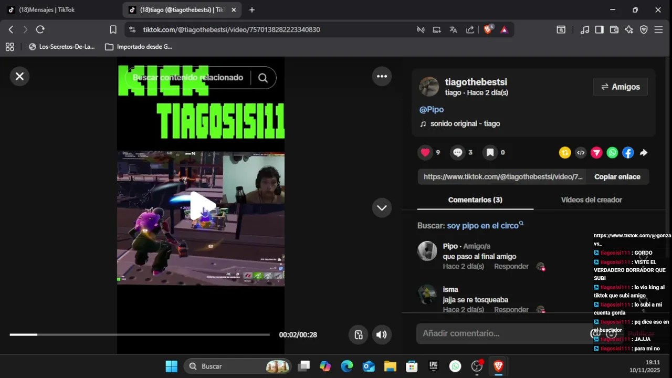Open the browser hamburger main menu
The width and height of the screenshot is (672, 378).
point(658,30)
